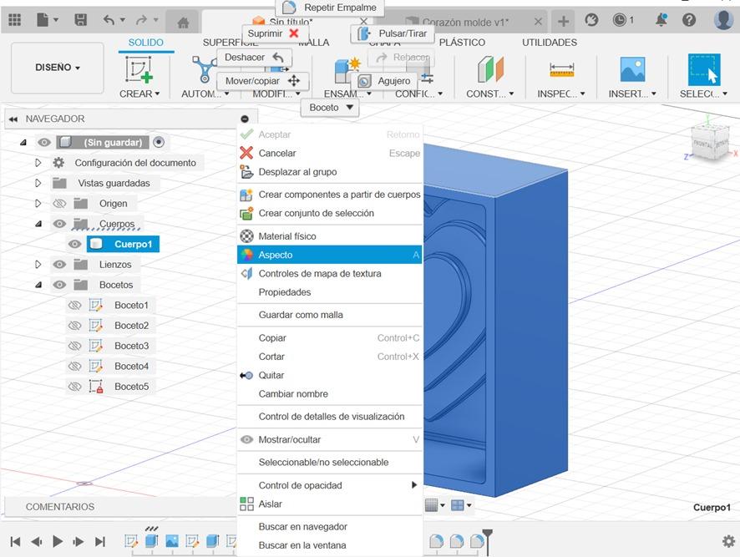The height and width of the screenshot is (557, 740).
Task: Select Boceto5 in the browser tree
Action: [132, 387]
